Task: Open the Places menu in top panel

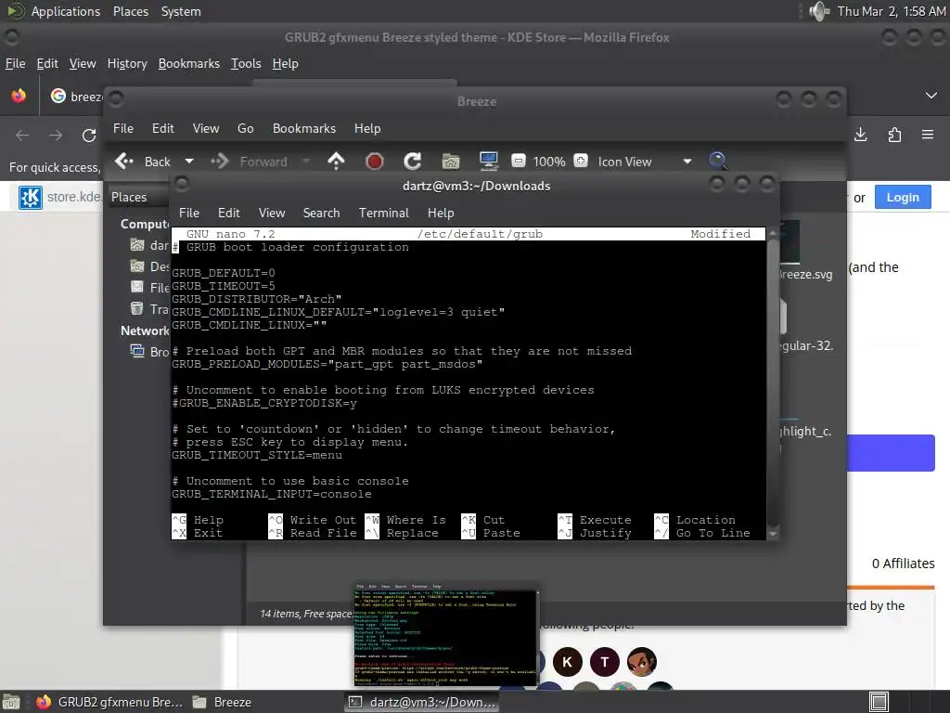Action: pos(130,11)
